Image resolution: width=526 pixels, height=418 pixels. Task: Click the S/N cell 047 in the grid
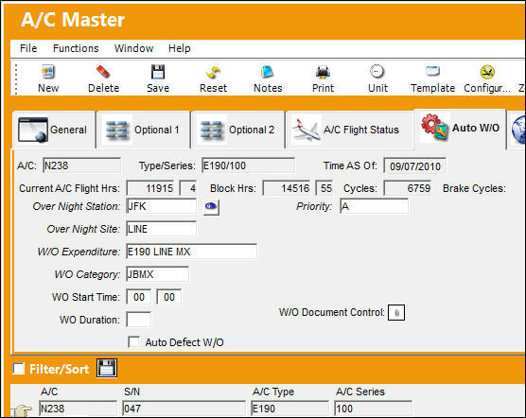point(184,409)
